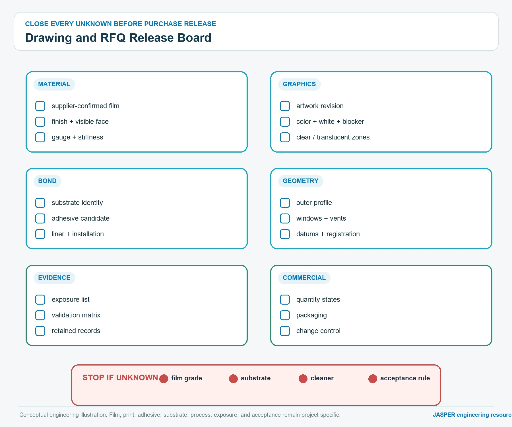512x427 pixels.
Task: Tick the packaging checkbox
Action: [x=285, y=315]
